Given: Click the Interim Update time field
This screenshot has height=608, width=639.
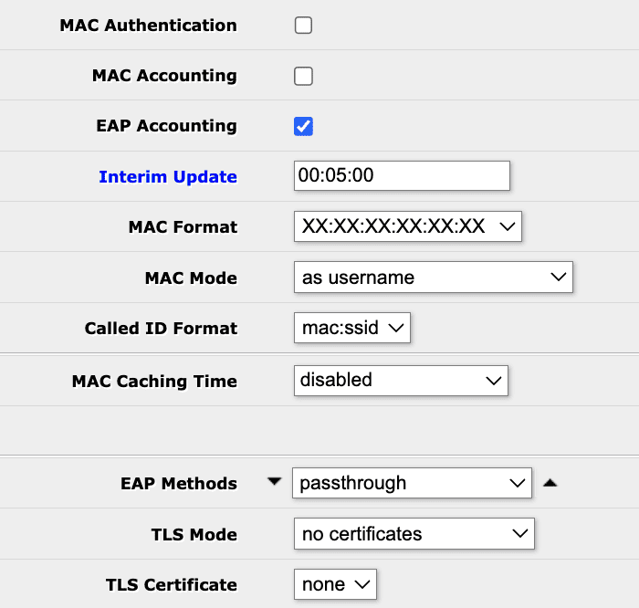Looking at the screenshot, I should click(402, 175).
